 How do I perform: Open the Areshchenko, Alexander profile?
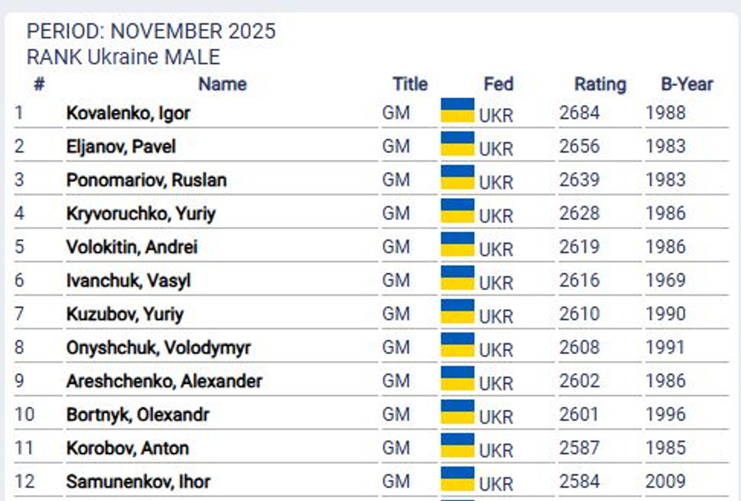[x=164, y=381]
